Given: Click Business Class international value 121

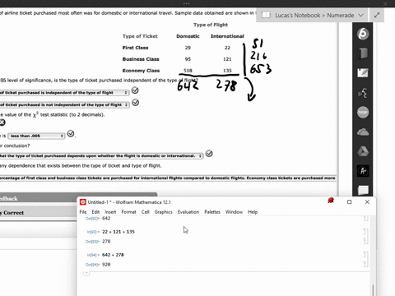Looking at the screenshot, I should coord(227,59).
